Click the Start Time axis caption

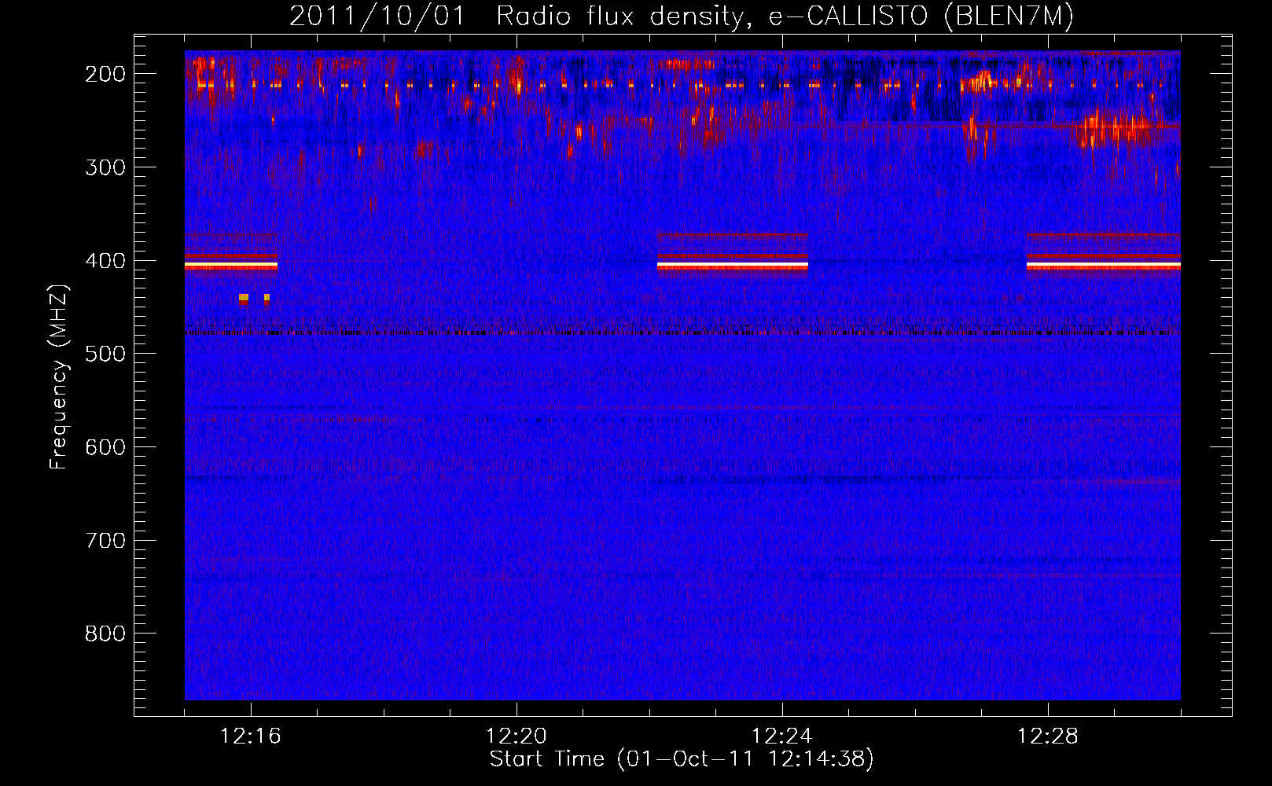tap(682, 759)
